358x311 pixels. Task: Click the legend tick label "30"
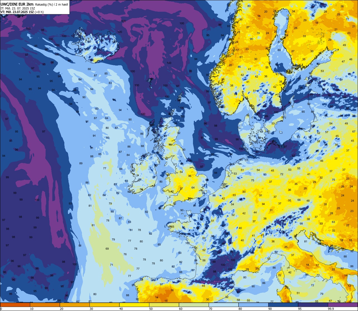point(91,309)
